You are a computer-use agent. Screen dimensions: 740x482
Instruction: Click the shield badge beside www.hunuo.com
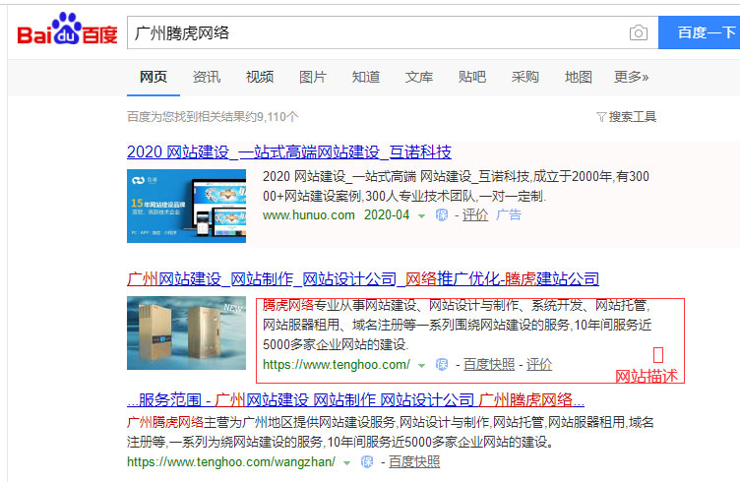(x=442, y=215)
